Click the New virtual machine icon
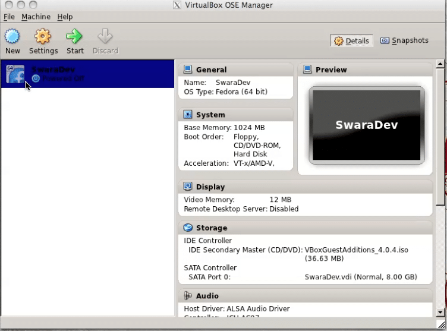 (12, 37)
